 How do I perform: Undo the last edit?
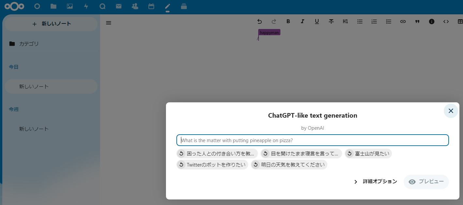pyautogui.click(x=260, y=22)
